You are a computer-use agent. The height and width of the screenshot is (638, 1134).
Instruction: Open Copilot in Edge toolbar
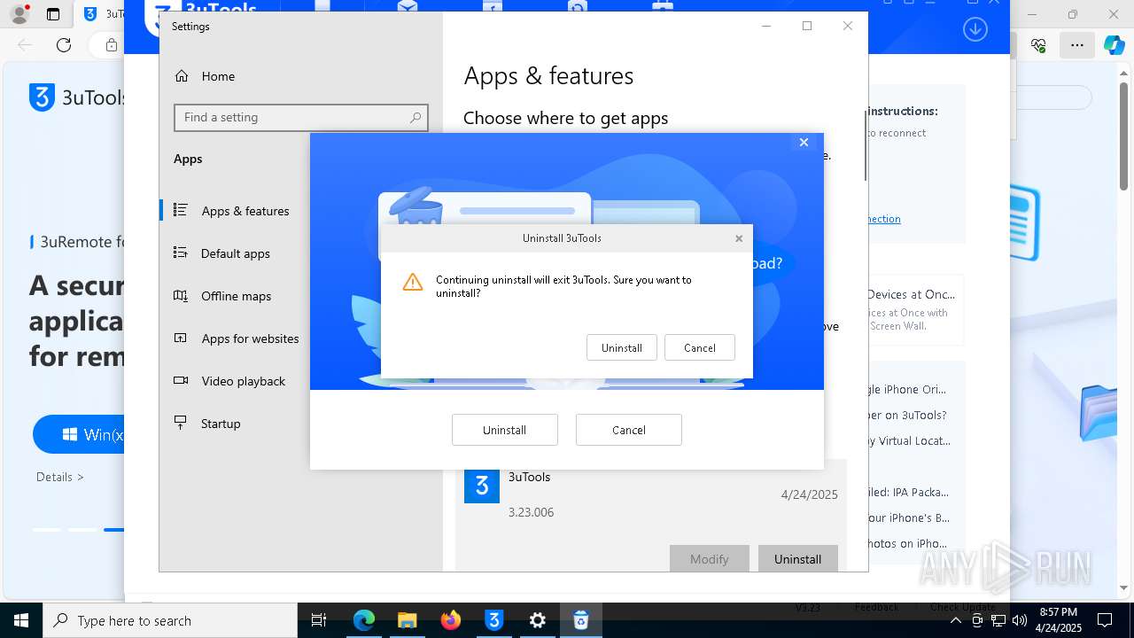point(1114,44)
